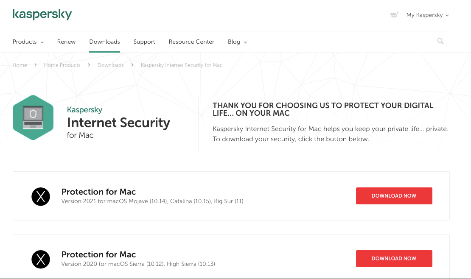Click the macOS X icon for Version 2020
This screenshot has height=279, width=471.
41,259
